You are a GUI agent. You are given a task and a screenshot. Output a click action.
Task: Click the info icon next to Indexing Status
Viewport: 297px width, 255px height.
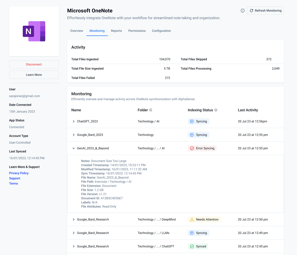tap(216, 110)
